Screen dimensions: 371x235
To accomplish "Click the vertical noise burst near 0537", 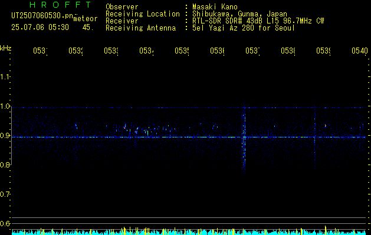I will 244,139.
